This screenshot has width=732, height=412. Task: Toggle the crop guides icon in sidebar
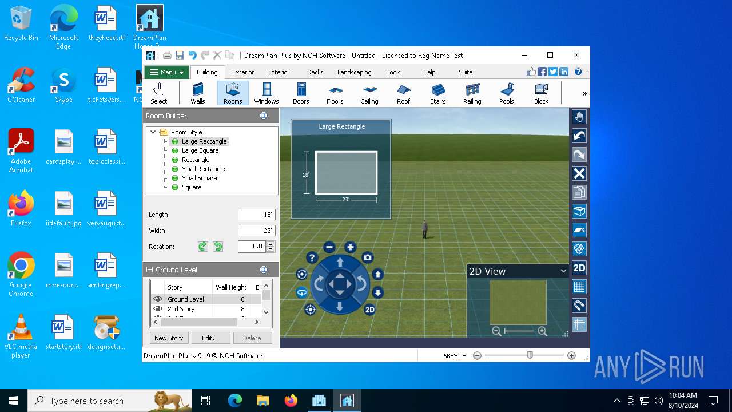pos(579,324)
